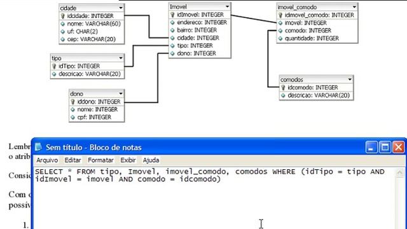
Task: Click the diamond icon beside bairro: INTEGER
Action: coord(172,31)
